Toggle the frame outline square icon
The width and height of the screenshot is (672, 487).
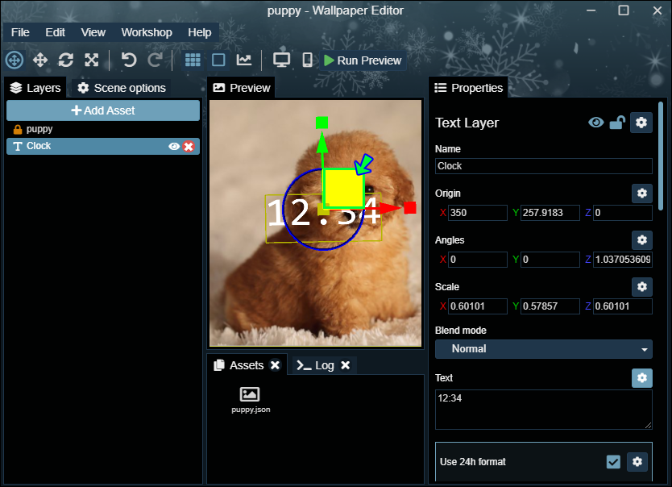[218, 60]
